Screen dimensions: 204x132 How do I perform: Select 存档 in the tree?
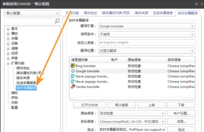(14, 98)
